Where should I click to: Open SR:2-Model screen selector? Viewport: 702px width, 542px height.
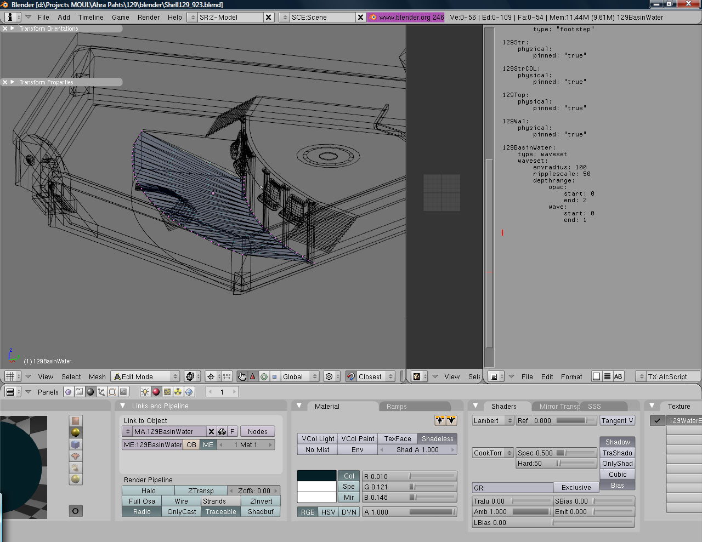point(192,17)
